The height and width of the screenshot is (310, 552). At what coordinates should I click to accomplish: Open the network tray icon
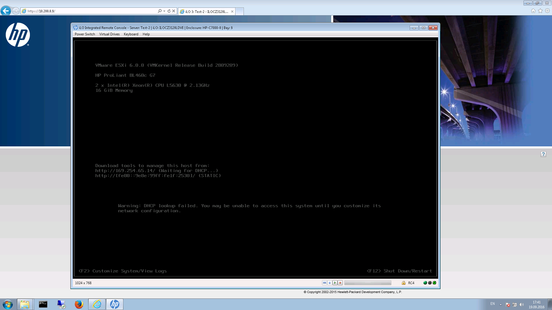[515, 305]
